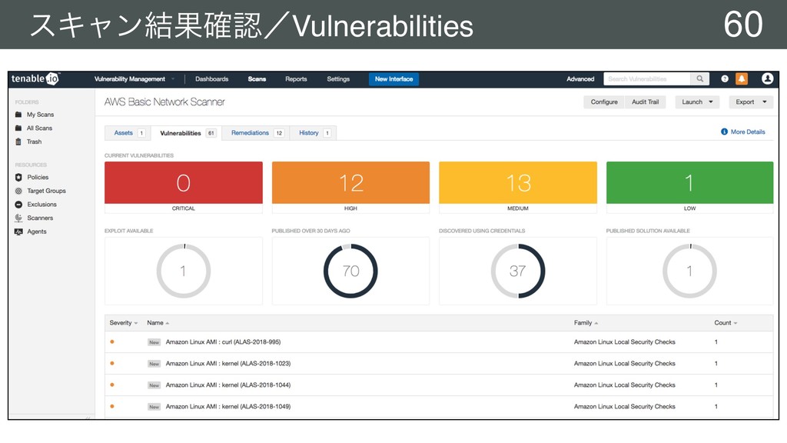Click severity dot for kernel ALAS-2018-1044
Image resolution: width=787 pixels, height=443 pixels.
click(112, 385)
